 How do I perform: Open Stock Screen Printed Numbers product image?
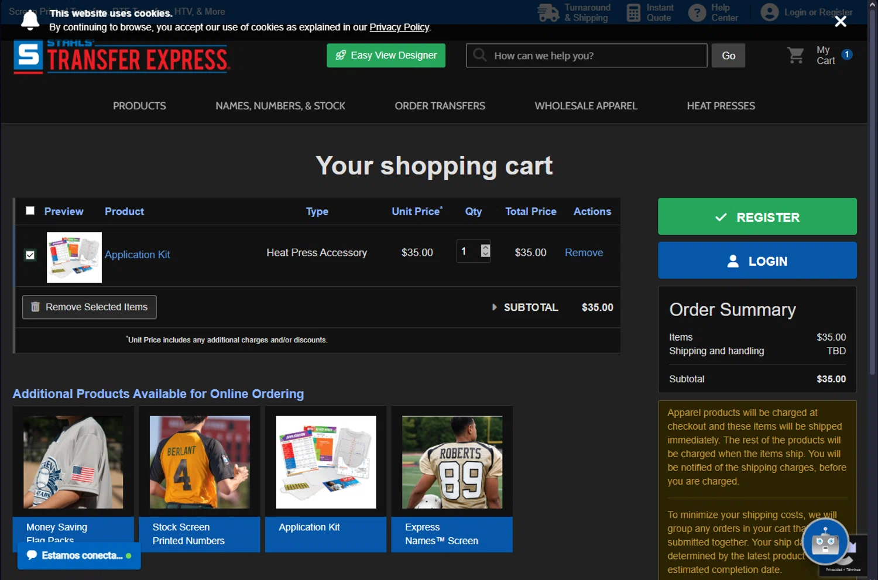pyautogui.click(x=200, y=462)
